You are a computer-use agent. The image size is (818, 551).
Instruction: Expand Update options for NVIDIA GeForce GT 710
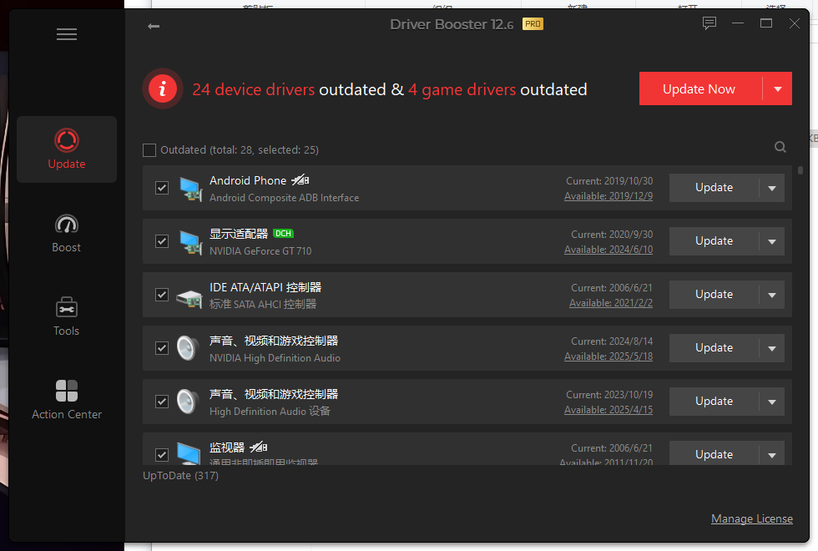[772, 241]
